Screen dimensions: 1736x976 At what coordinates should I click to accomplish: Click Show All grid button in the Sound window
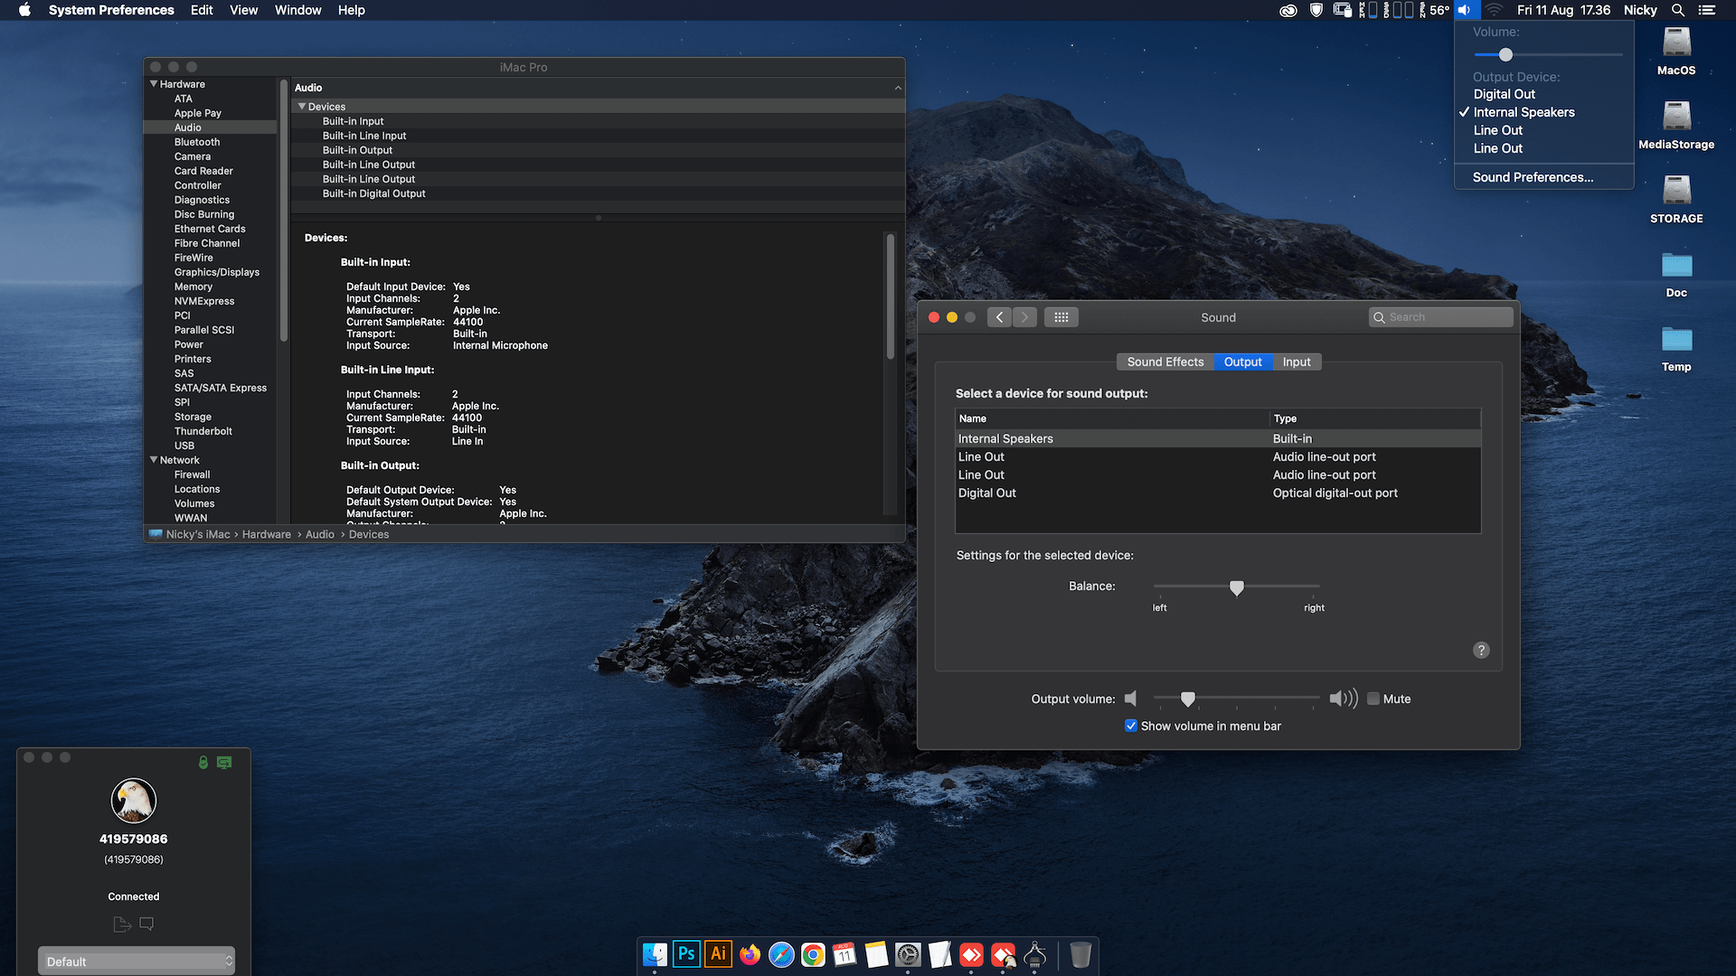click(1061, 317)
